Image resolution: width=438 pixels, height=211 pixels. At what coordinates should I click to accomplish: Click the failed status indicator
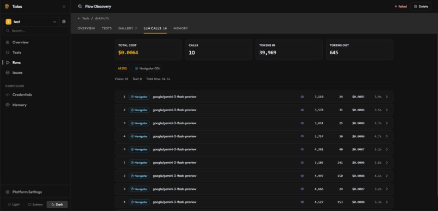(x=401, y=7)
